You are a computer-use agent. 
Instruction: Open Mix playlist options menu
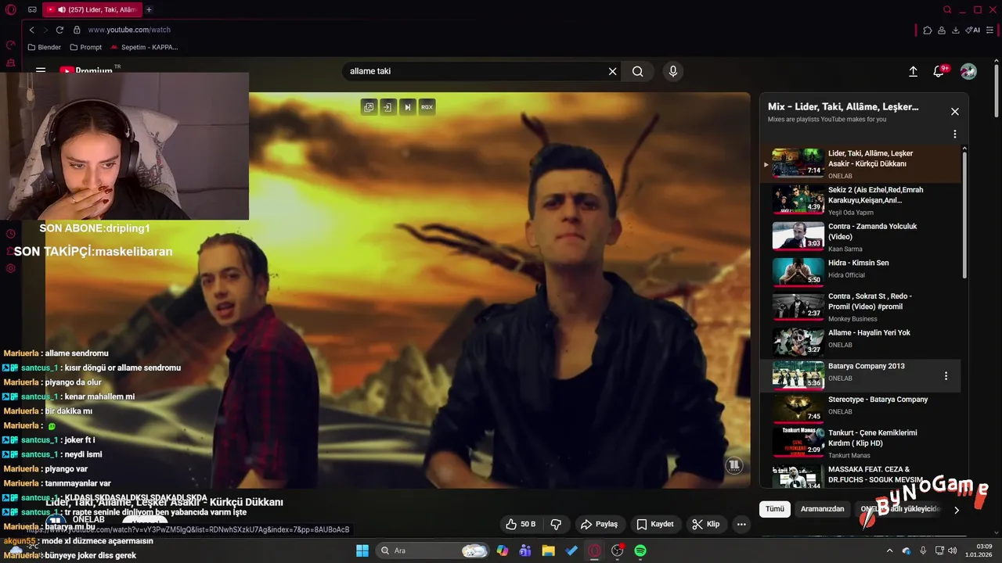pyautogui.click(x=955, y=134)
